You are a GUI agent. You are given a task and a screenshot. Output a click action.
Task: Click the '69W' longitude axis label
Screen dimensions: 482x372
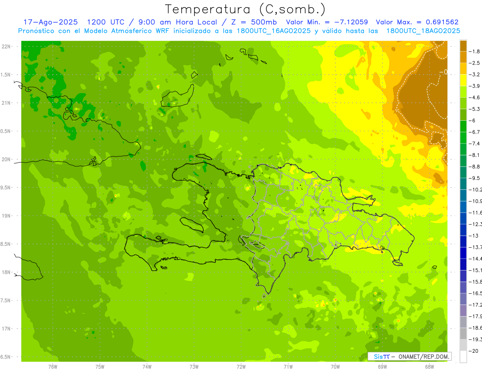tap(382, 366)
